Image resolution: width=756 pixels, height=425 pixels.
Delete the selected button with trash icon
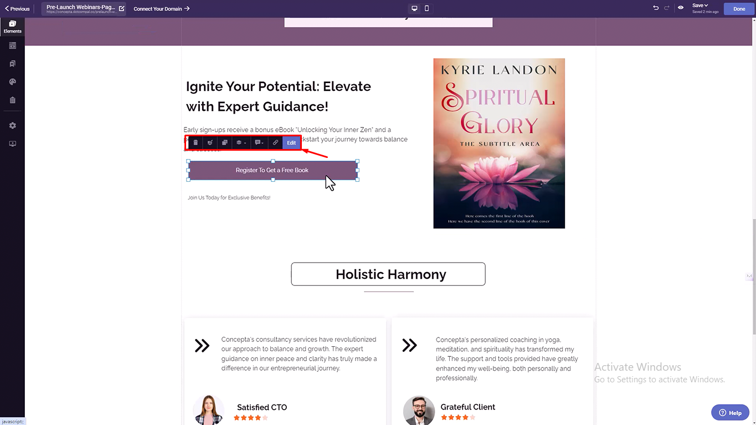(196, 142)
